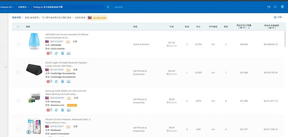
Task: Open the 设置 settings dropdown
Action: tap(278, 17)
